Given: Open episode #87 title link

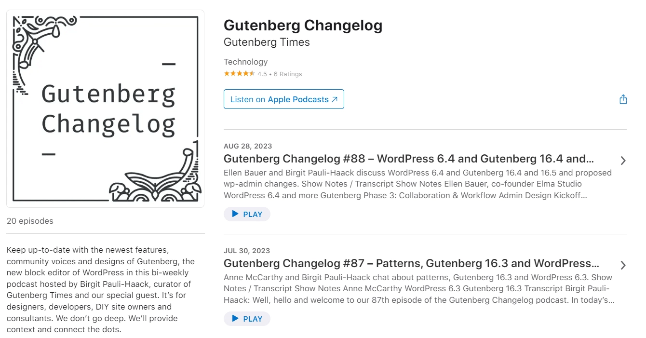Looking at the screenshot, I should pos(411,263).
